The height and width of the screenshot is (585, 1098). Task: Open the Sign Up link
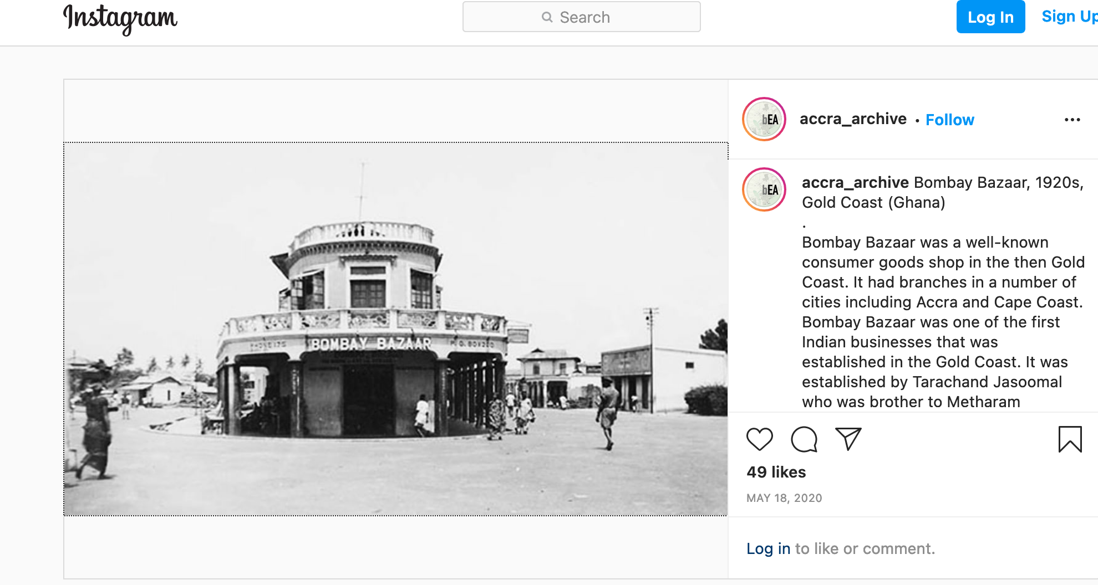pos(1069,17)
